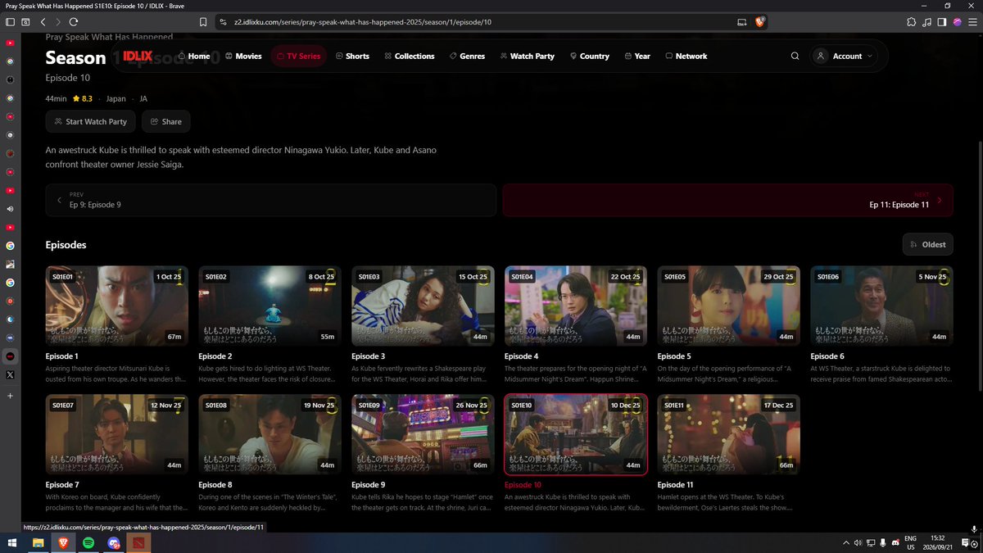Screen dimensions: 983x553
Task: Open the topmost YouTube tab in vertical tabs
Action: 10,42
